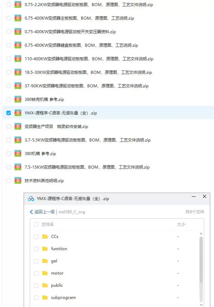Tick the public folder checkbox
This screenshot has height=307, width=214.
coord(36,286)
